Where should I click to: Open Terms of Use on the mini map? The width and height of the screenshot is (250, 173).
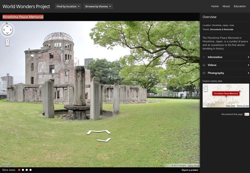[x=243, y=106]
